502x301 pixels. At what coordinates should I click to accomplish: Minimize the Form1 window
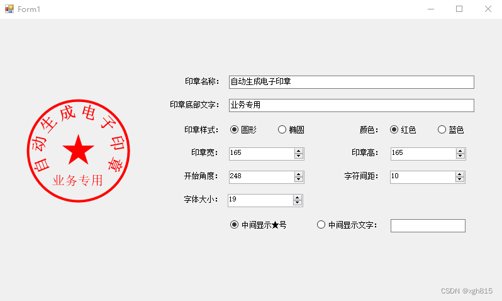pos(431,9)
